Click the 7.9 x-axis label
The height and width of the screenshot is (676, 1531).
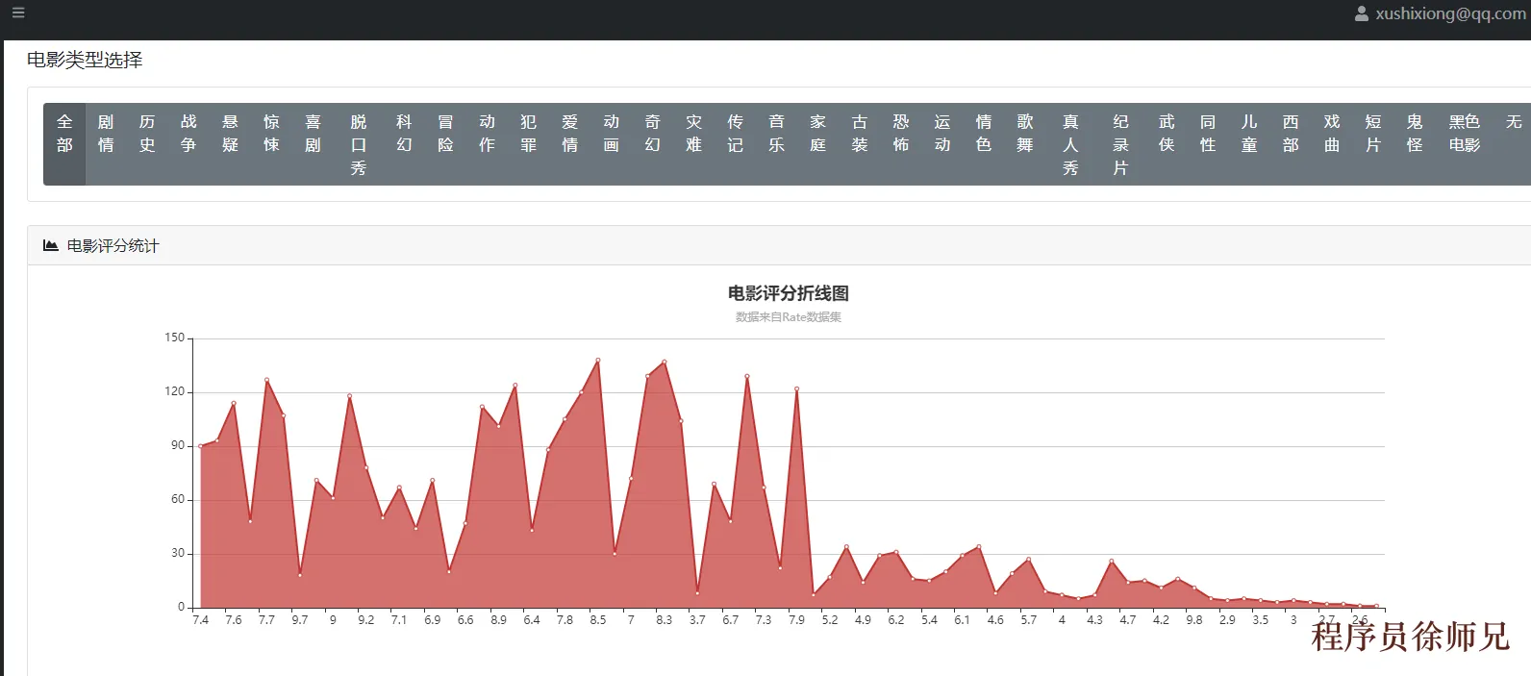pos(796,620)
